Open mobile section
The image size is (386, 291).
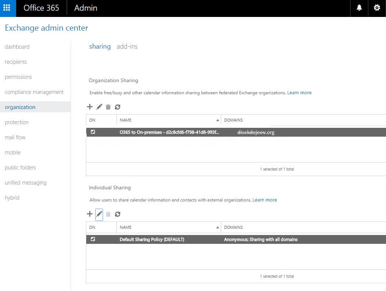[x=13, y=152]
